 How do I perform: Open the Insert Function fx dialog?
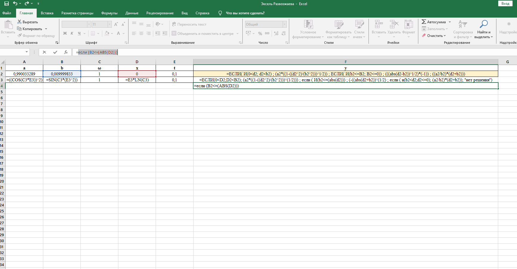coord(66,52)
